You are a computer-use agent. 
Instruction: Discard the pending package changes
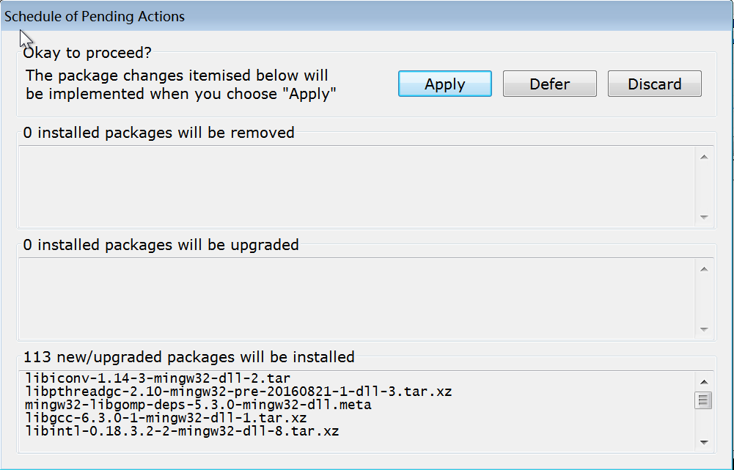(654, 84)
